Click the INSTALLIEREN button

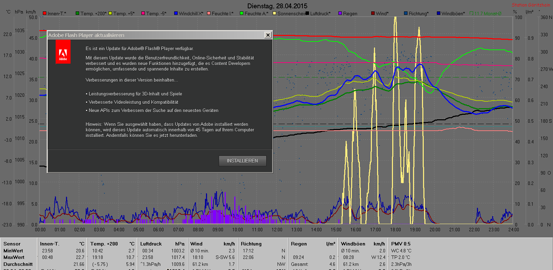tap(242, 161)
